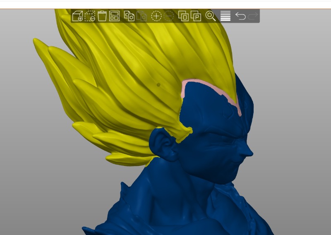Split model to objects (O icon)

point(183,16)
